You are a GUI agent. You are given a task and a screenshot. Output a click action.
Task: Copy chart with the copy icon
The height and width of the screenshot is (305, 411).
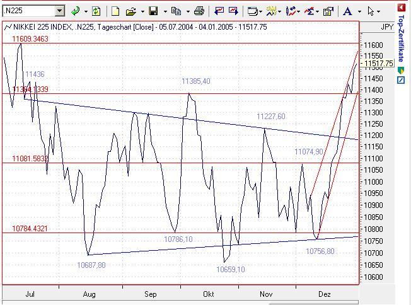tap(176, 11)
